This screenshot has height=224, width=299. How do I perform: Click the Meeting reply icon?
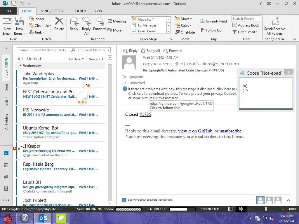(110, 21)
